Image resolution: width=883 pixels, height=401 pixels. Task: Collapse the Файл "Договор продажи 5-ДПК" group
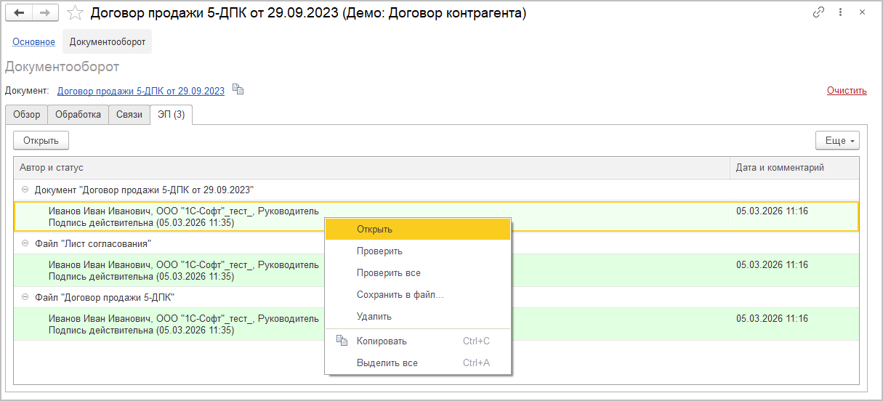click(25, 297)
